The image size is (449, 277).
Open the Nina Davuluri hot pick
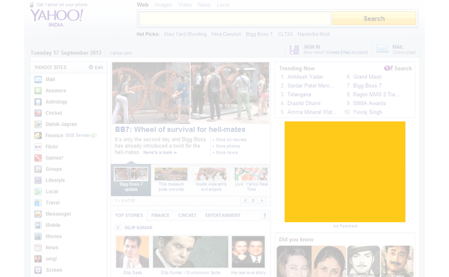click(226, 34)
